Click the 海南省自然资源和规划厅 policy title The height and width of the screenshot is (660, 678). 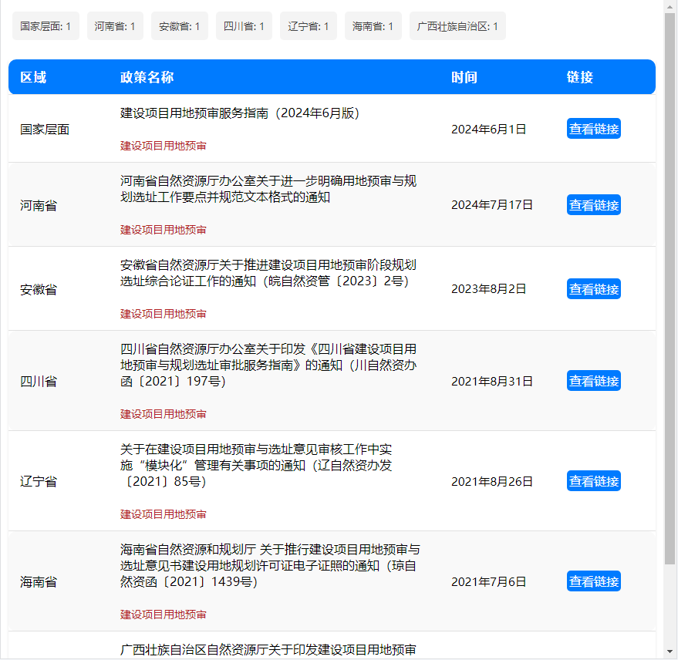270,565
